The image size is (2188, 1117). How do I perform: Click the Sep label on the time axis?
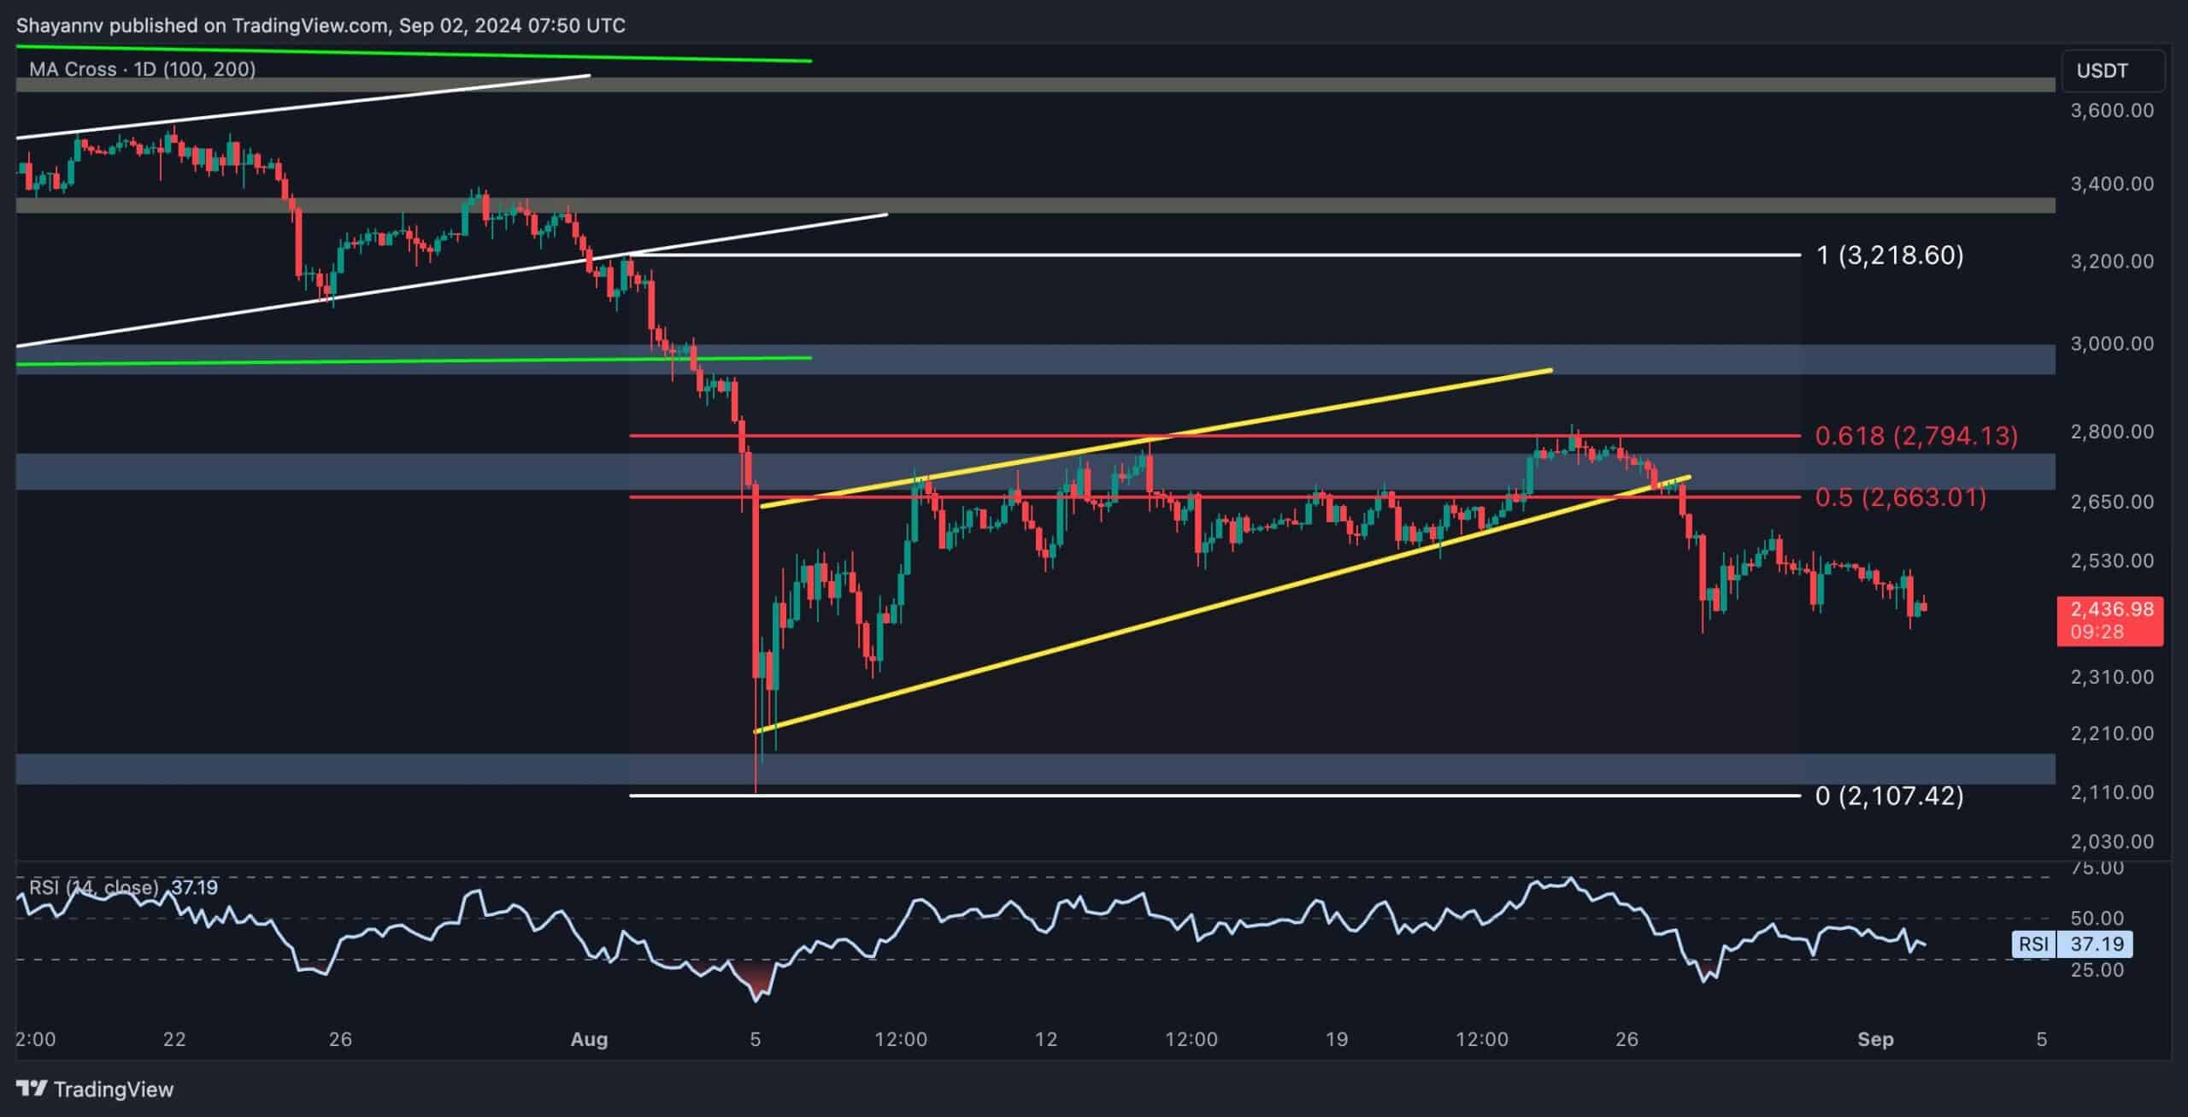point(1875,1039)
